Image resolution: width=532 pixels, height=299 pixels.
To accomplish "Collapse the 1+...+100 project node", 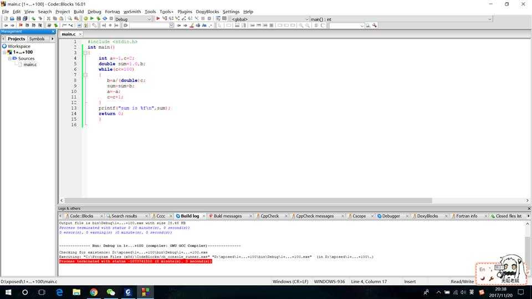I will [4, 52].
